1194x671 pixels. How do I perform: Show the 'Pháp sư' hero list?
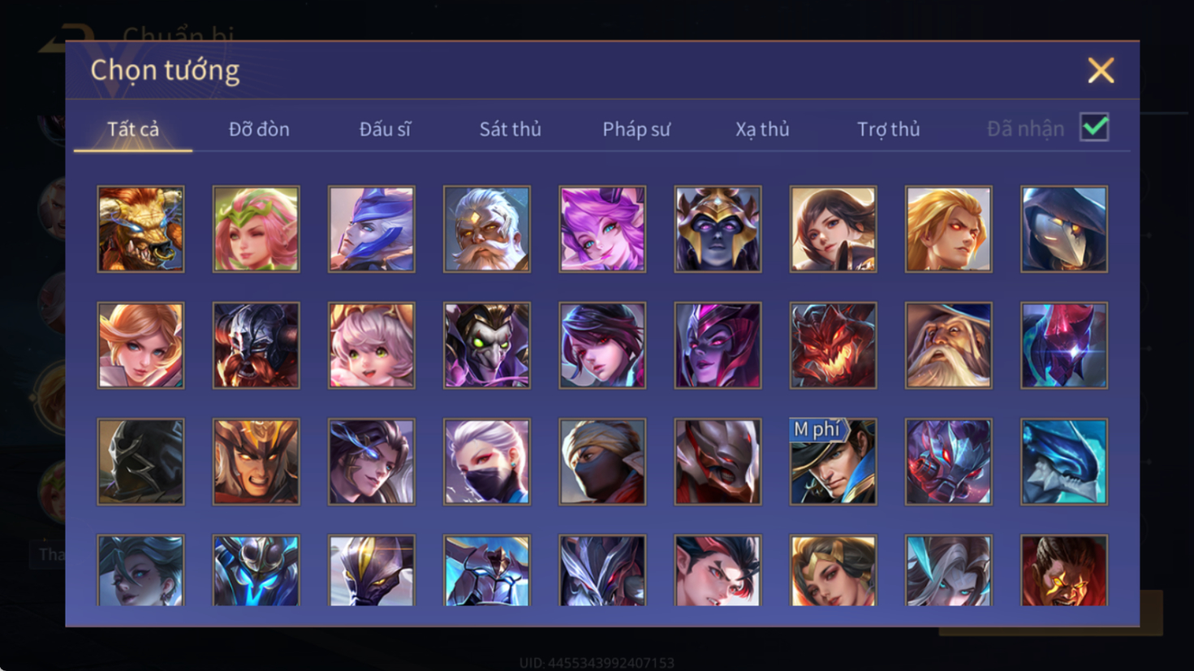pos(636,129)
